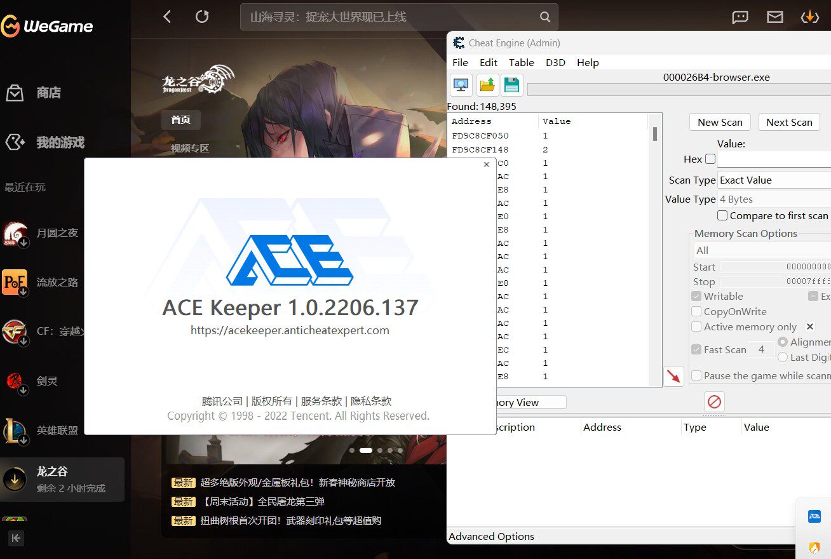Open the Edit menu
This screenshot has height=559, width=831.
click(x=489, y=62)
